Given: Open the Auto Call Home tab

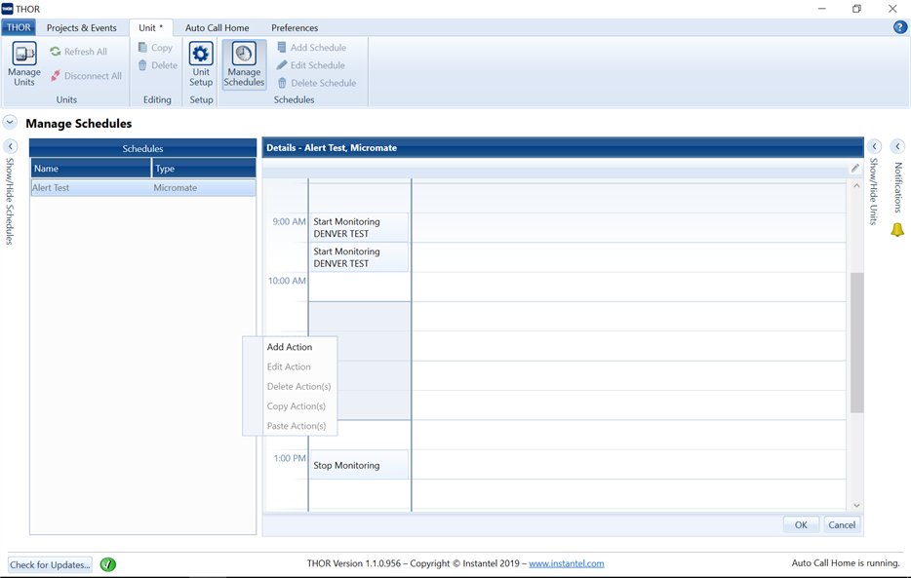Looking at the screenshot, I should (x=217, y=28).
